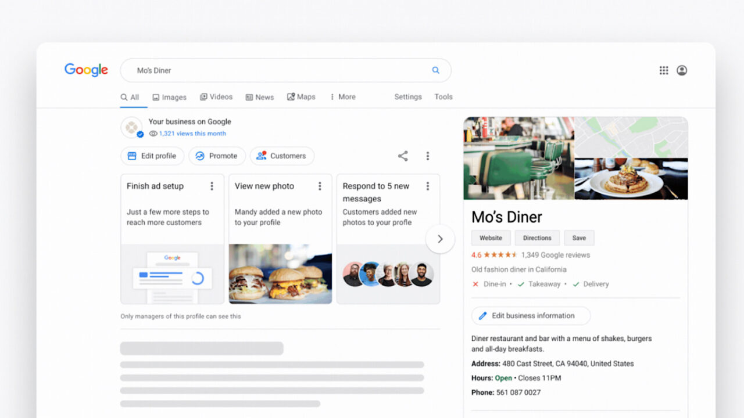Switch to the Images tab
This screenshot has width=744, height=418.
point(169,97)
